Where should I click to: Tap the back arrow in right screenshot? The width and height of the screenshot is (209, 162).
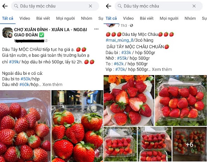point(108,6)
